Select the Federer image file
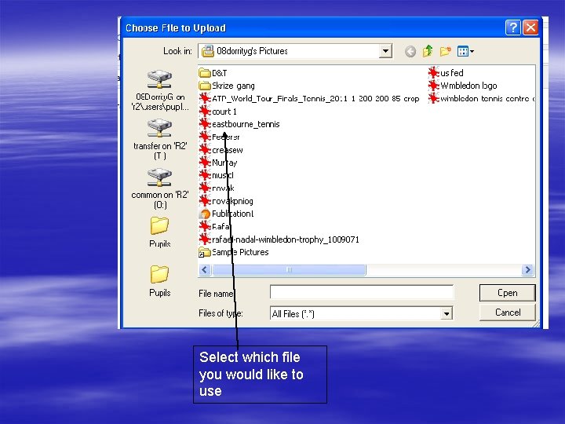Image resolution: width=565 pixels, height=424 pixels. point(220,137)
